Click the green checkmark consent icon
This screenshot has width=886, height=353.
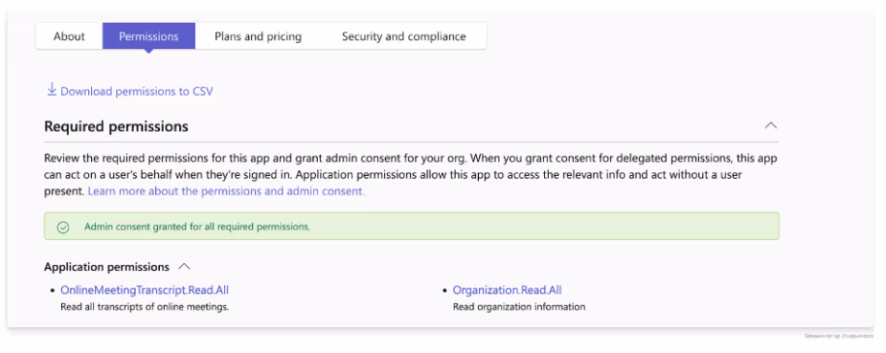click(x=63, y=227)
